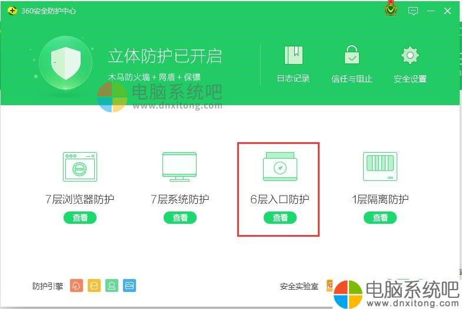Click the 1层隔离防护 label
Screen dimensions: 462x309
click(x=380, y=199)
